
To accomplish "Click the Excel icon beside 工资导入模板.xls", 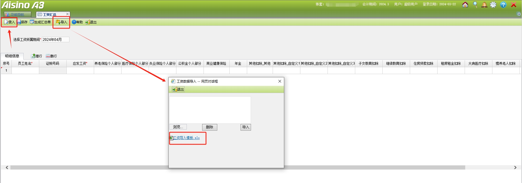I will 171,138.
